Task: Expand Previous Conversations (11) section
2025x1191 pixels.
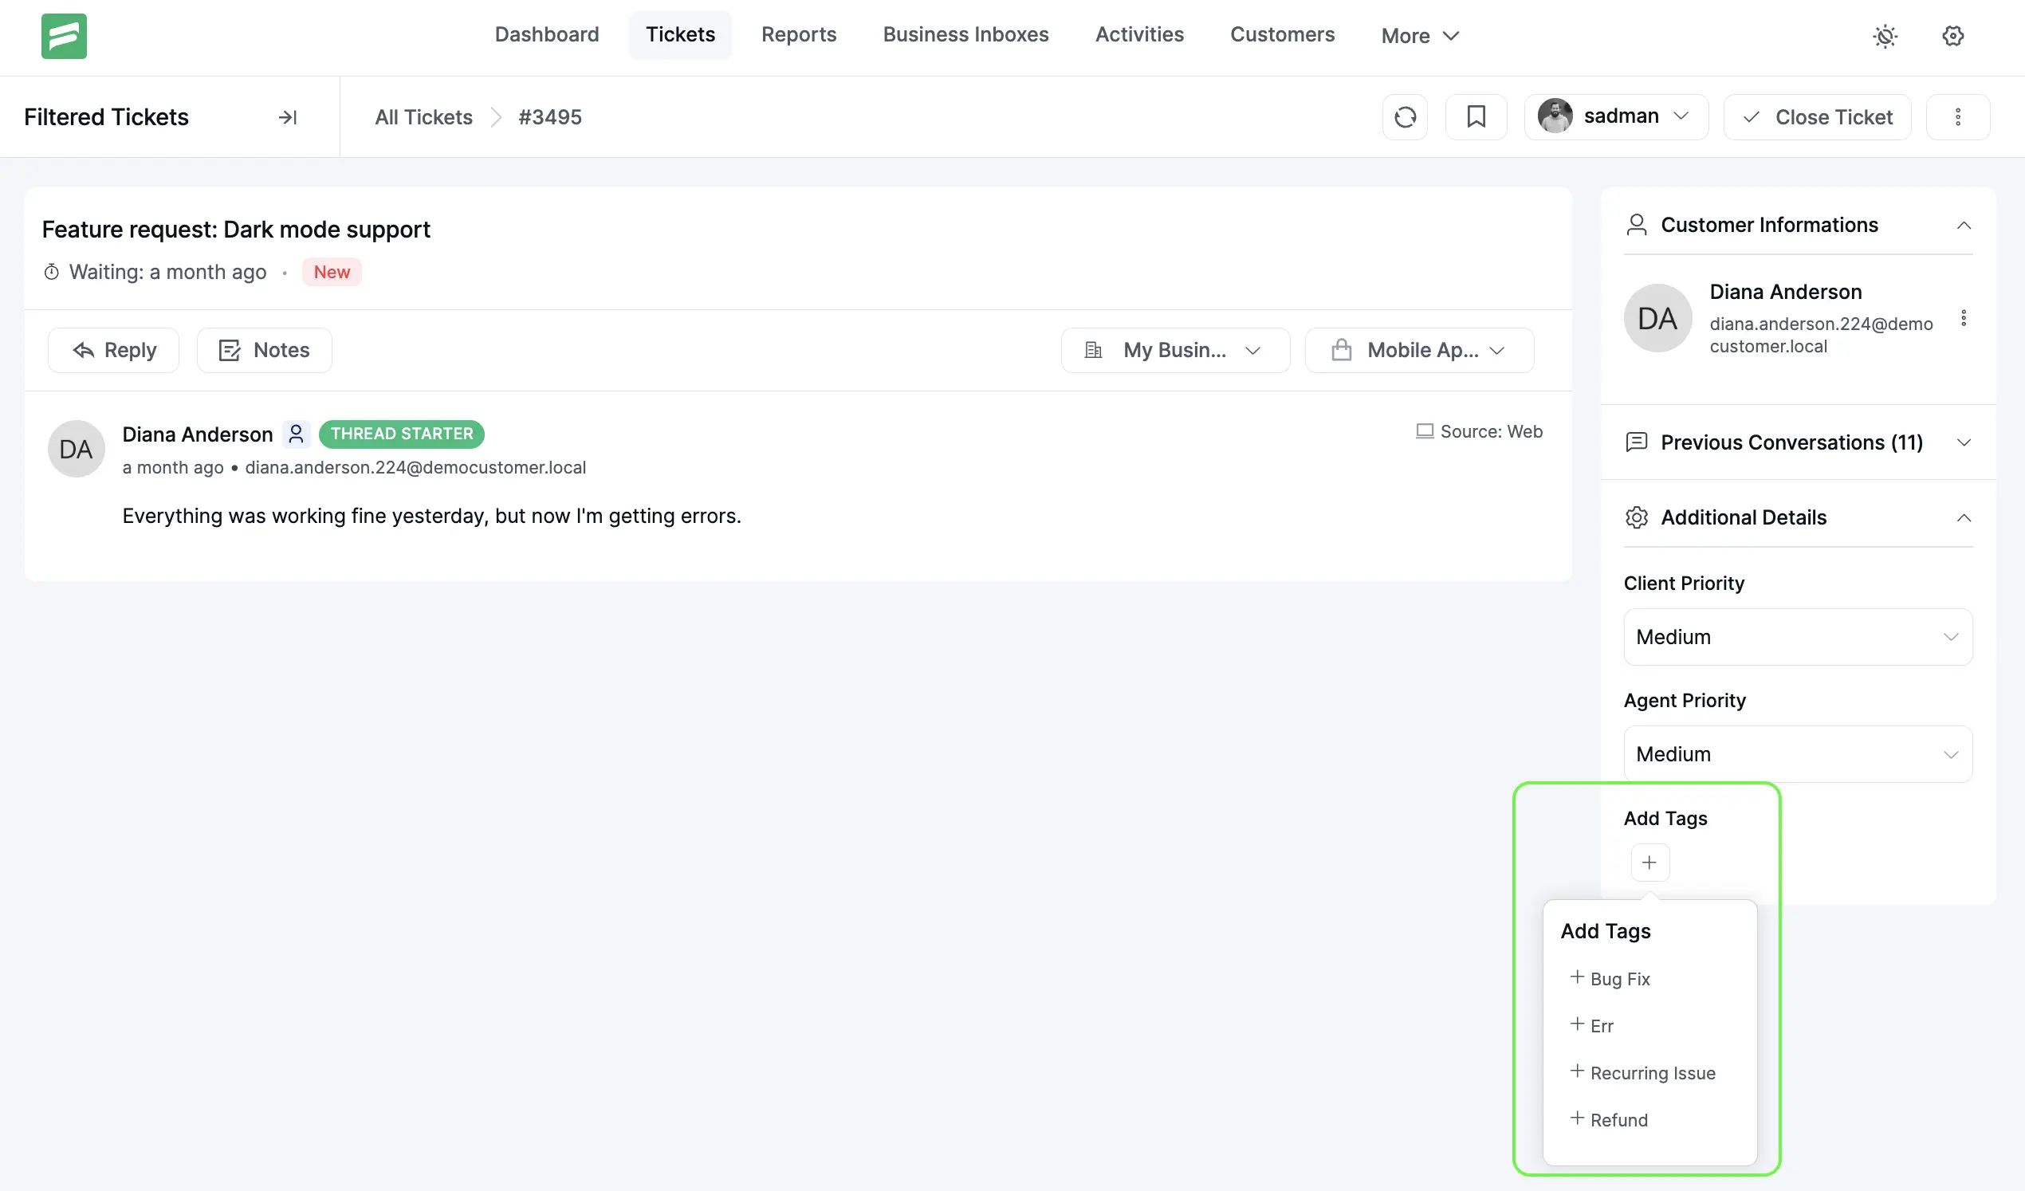Action: pyautogui.click(x=1798, y=442)
